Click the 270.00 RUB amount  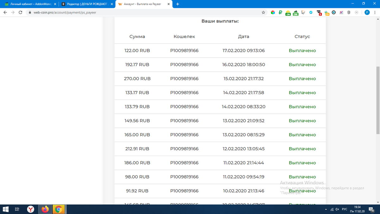137,79
